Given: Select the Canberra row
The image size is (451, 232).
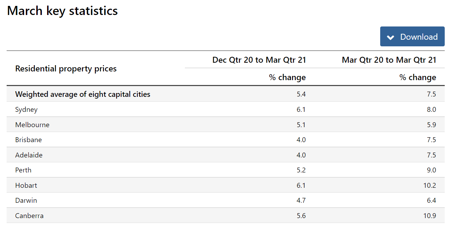Looking at the screenshot, I should point(29,216).
